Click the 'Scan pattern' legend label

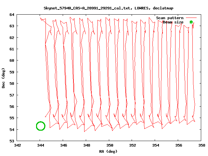pos(170,18)
